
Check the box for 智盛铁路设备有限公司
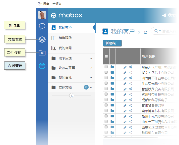106,89
